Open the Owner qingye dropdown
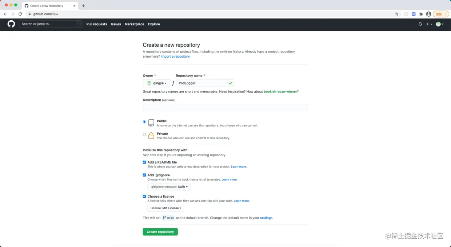 [x=156, y=83]
